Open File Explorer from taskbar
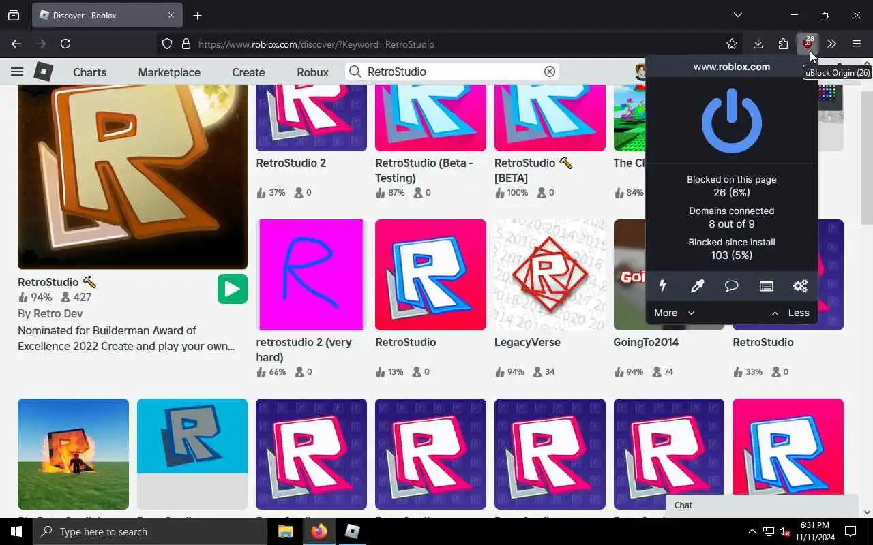The image size is (873, 545). coord(285,531)
